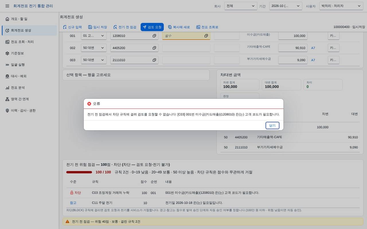Viewport: 367px width, 229px height.
Task: Click 복사해 새로 in toolbar
Action: [179, 27]
